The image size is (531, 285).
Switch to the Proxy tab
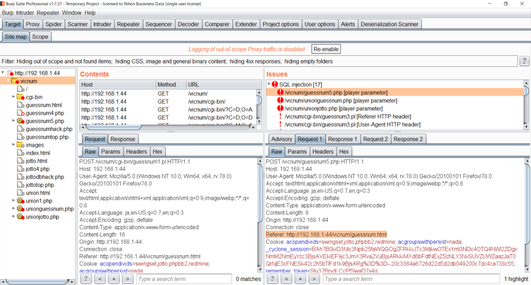click(x=32, y=24)
